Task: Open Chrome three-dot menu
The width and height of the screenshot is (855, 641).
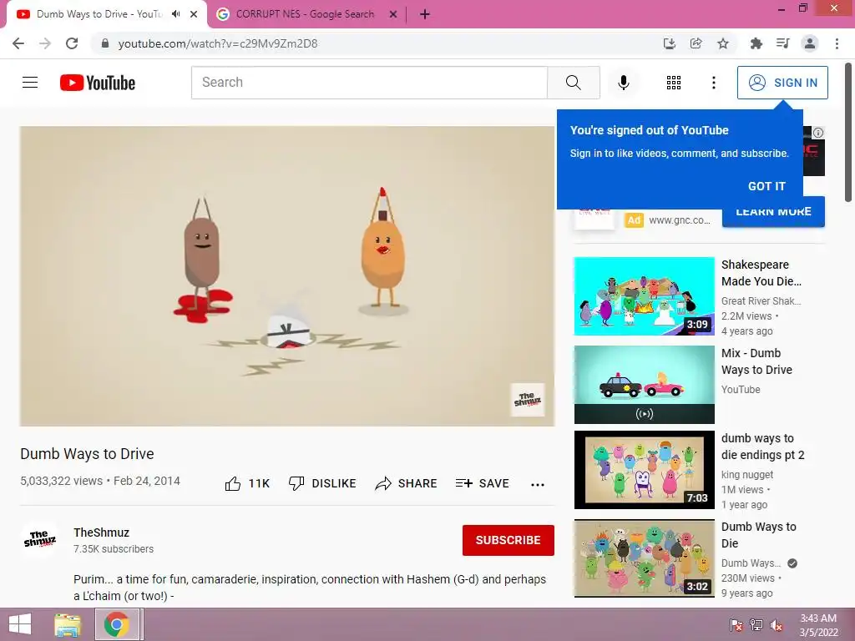Action: click(837, 43)
